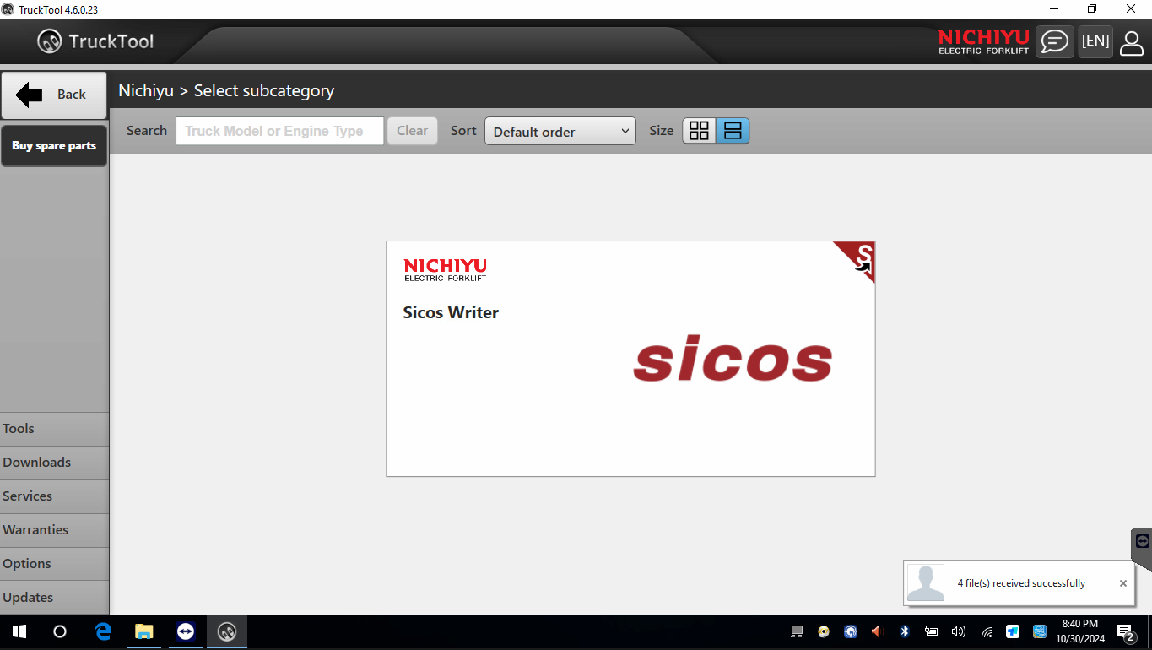This screenshot has width=1152, height=650.
Task: Launch Internet Explorer from the taskbar
Action: tap(103, 631)
